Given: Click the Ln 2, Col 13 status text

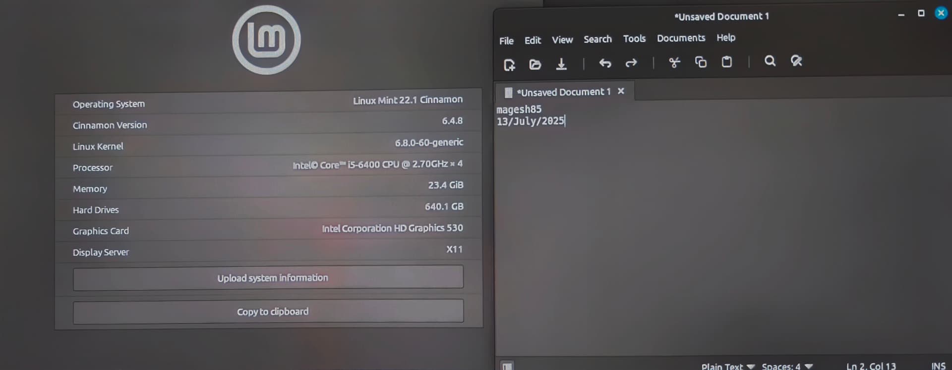Looking at the screenshot, I should pos(871,367).
